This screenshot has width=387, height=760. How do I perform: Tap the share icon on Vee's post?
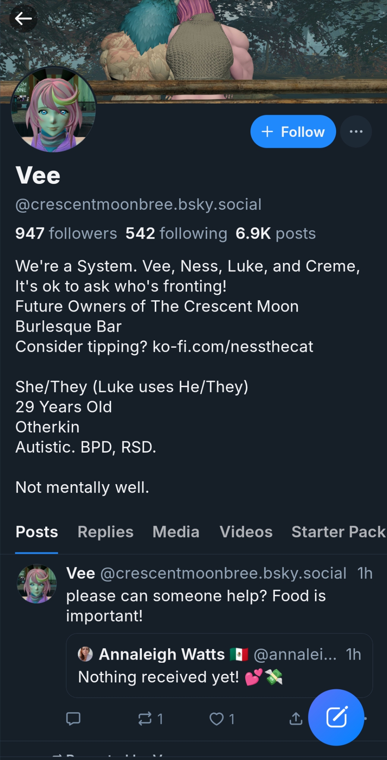click(296, 719)
